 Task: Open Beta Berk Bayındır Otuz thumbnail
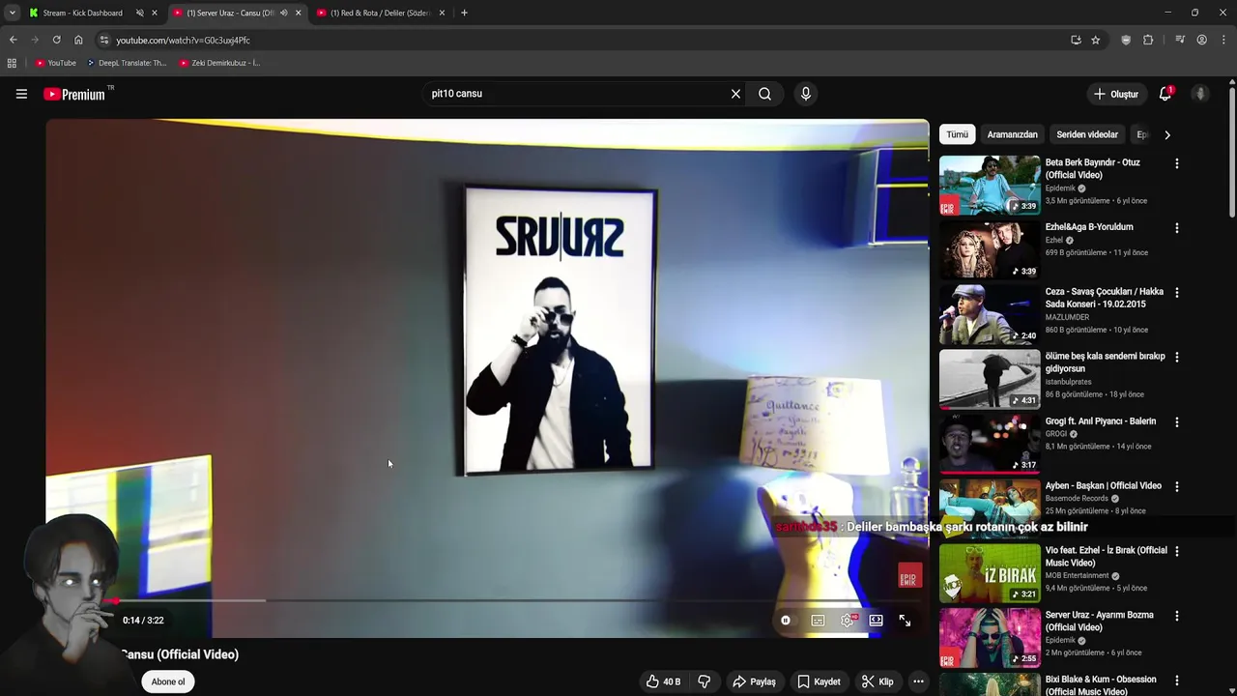990,185
